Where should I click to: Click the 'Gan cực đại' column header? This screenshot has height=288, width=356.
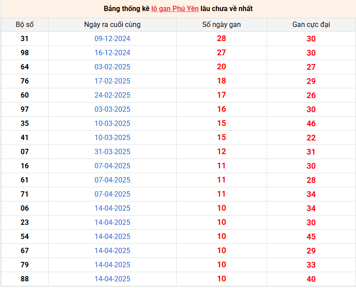311,25
